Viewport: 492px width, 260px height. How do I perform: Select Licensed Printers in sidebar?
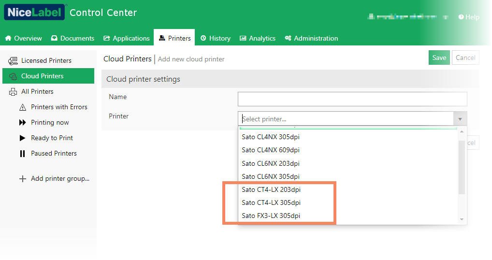pos(48,60)
